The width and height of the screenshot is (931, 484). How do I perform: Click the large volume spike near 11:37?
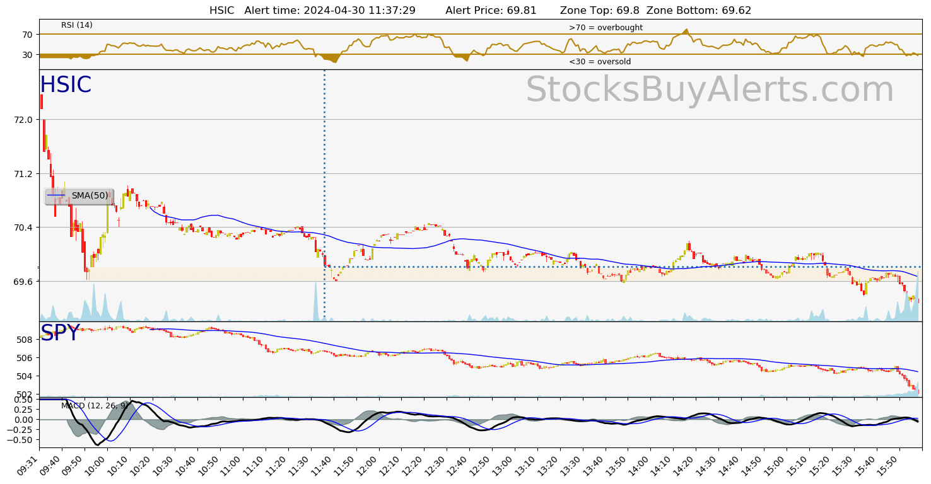[315, 302]
